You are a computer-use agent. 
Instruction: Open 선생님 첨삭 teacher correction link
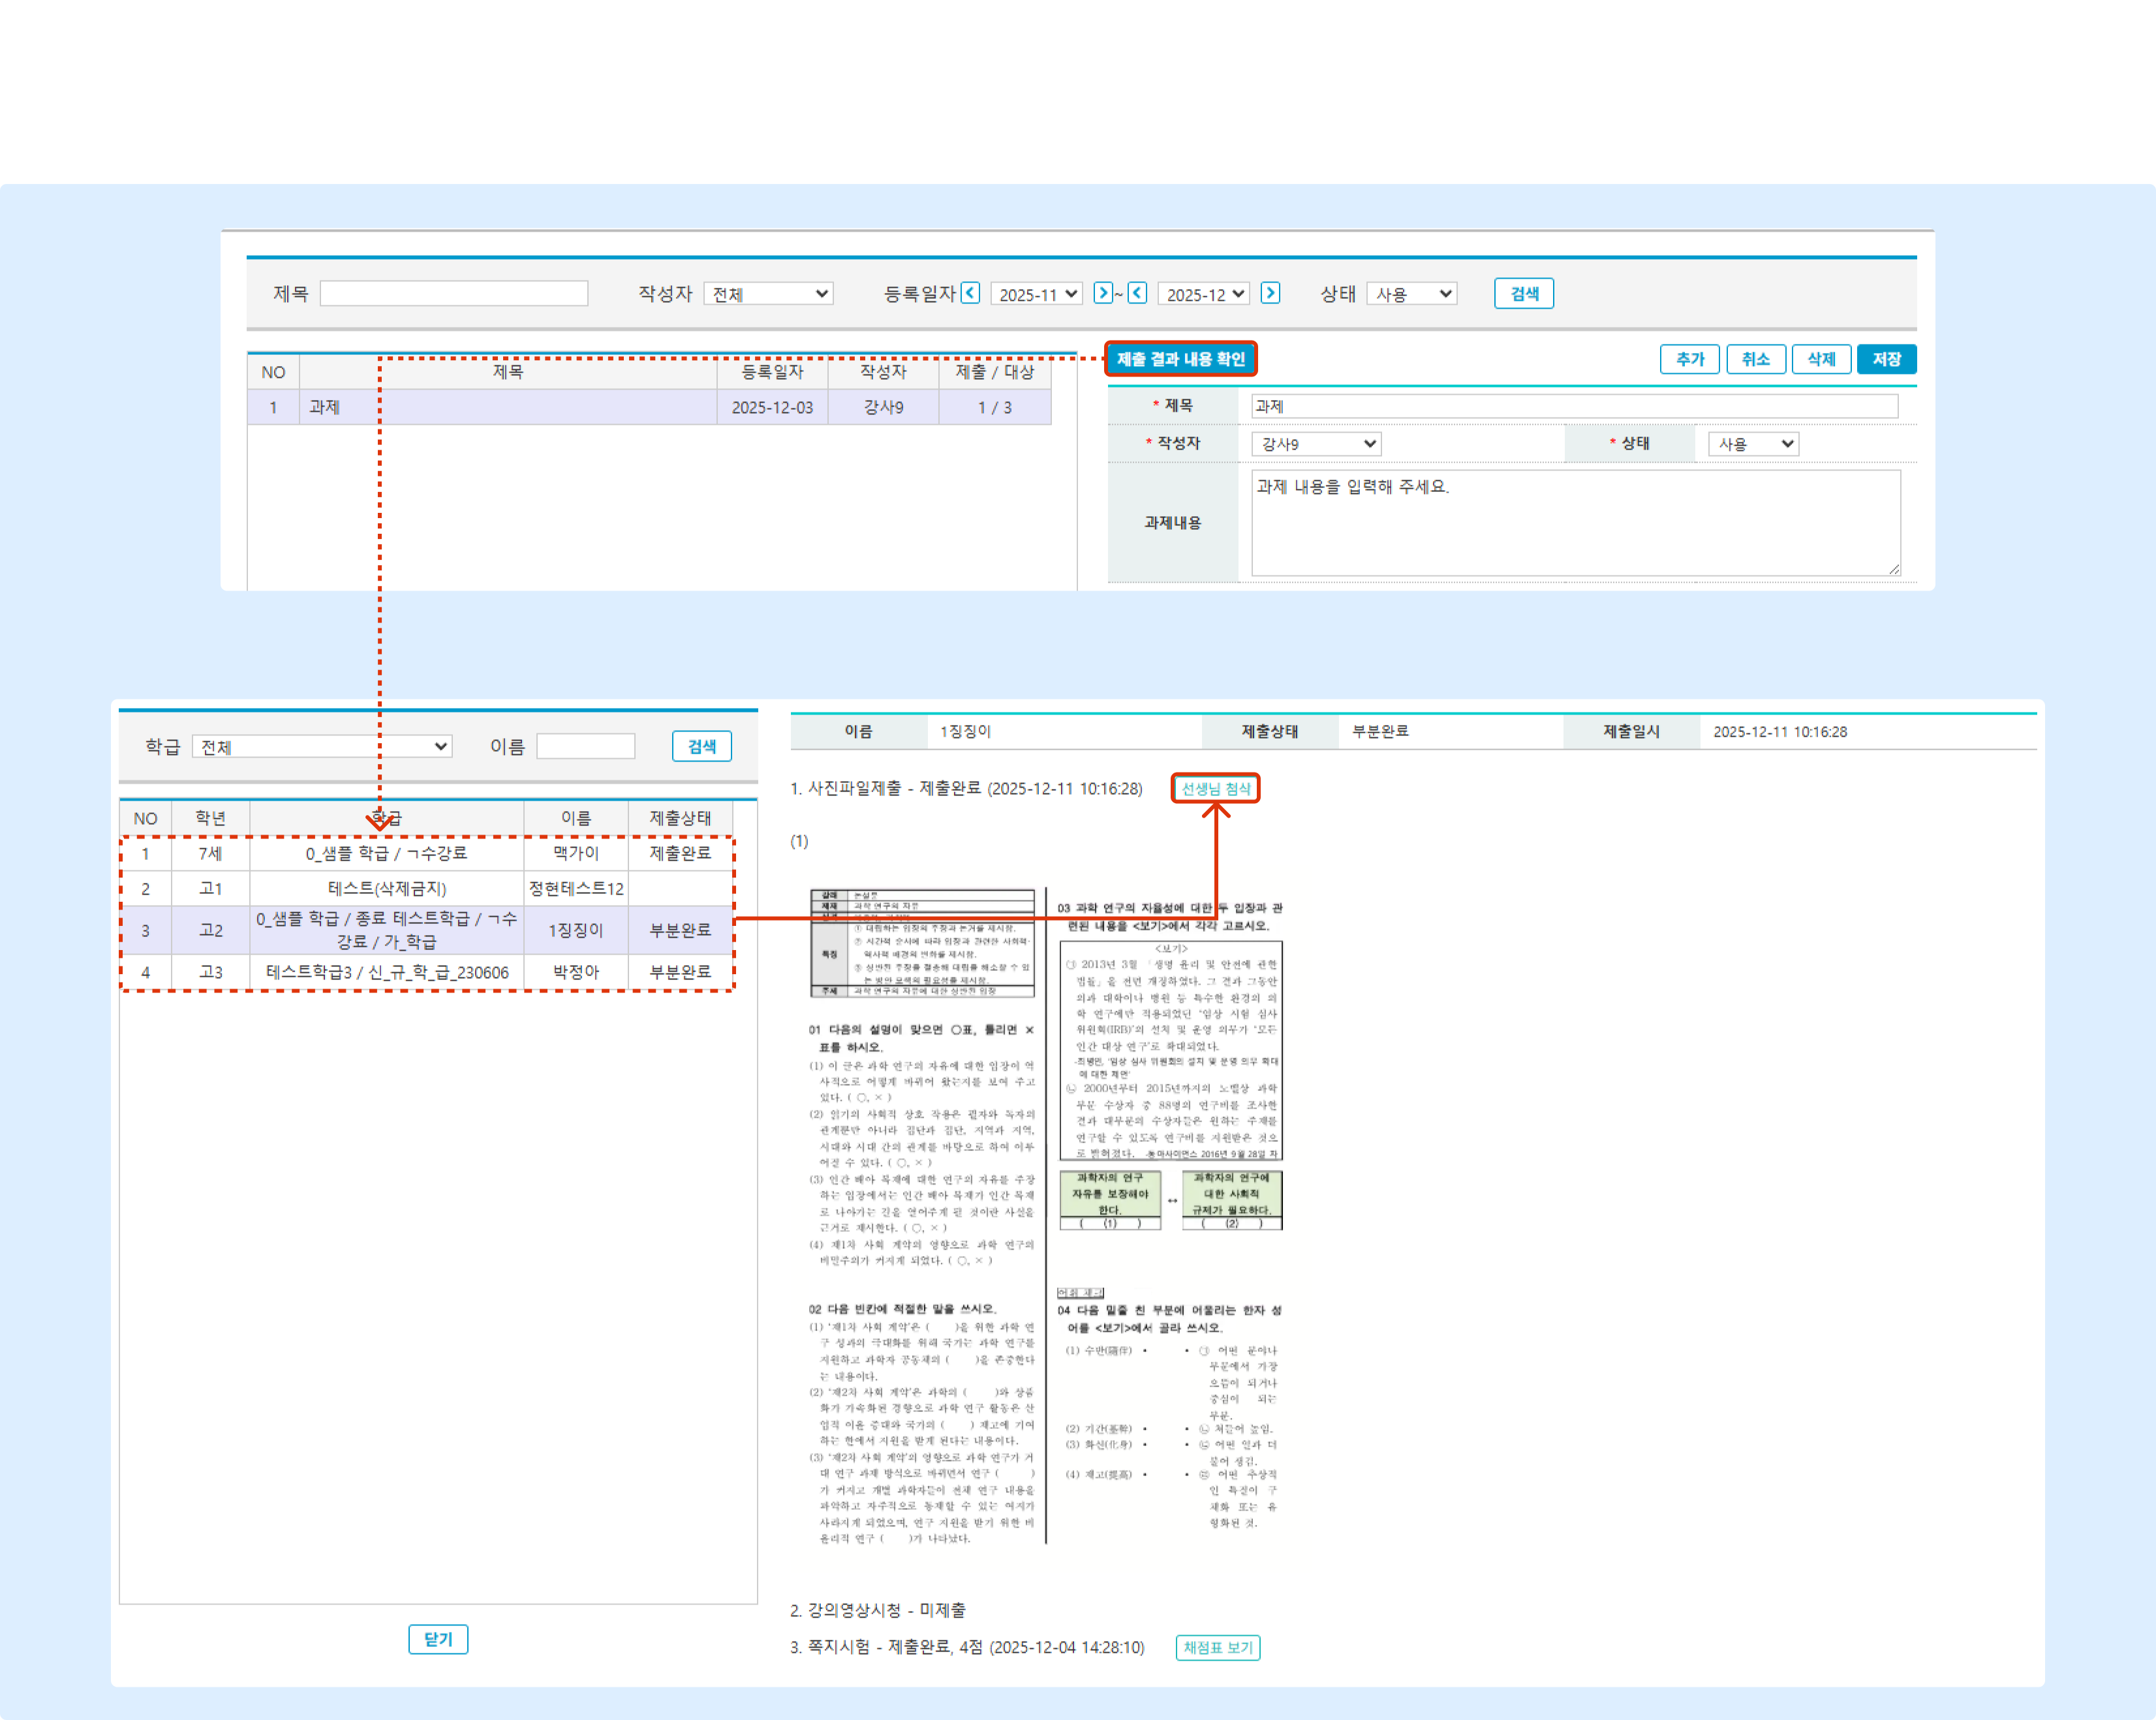[1215, 789]
